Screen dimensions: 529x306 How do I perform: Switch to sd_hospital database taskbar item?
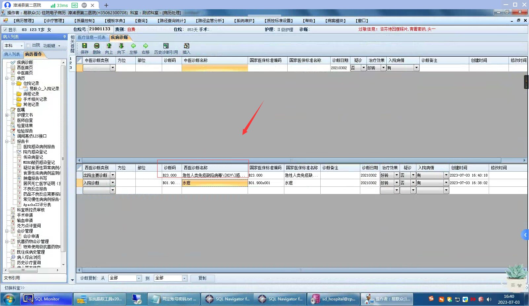[333, 299]
